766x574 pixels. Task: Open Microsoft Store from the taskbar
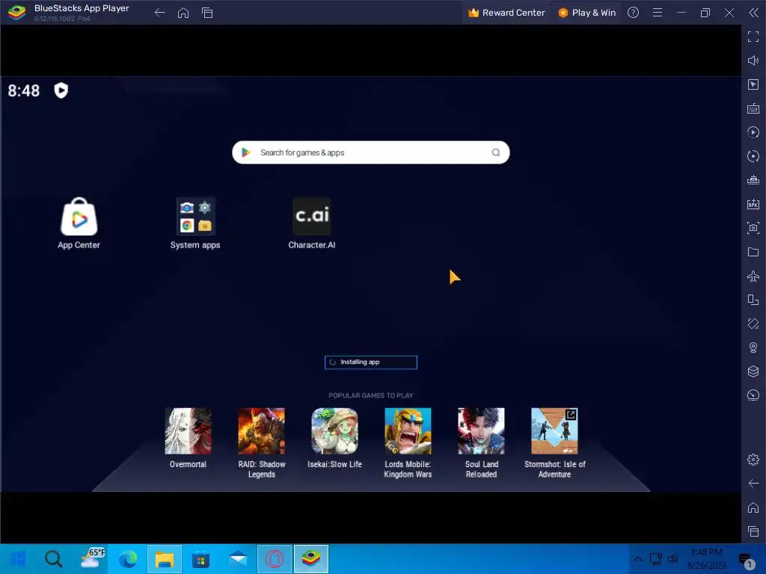click(x=200, y=559)
